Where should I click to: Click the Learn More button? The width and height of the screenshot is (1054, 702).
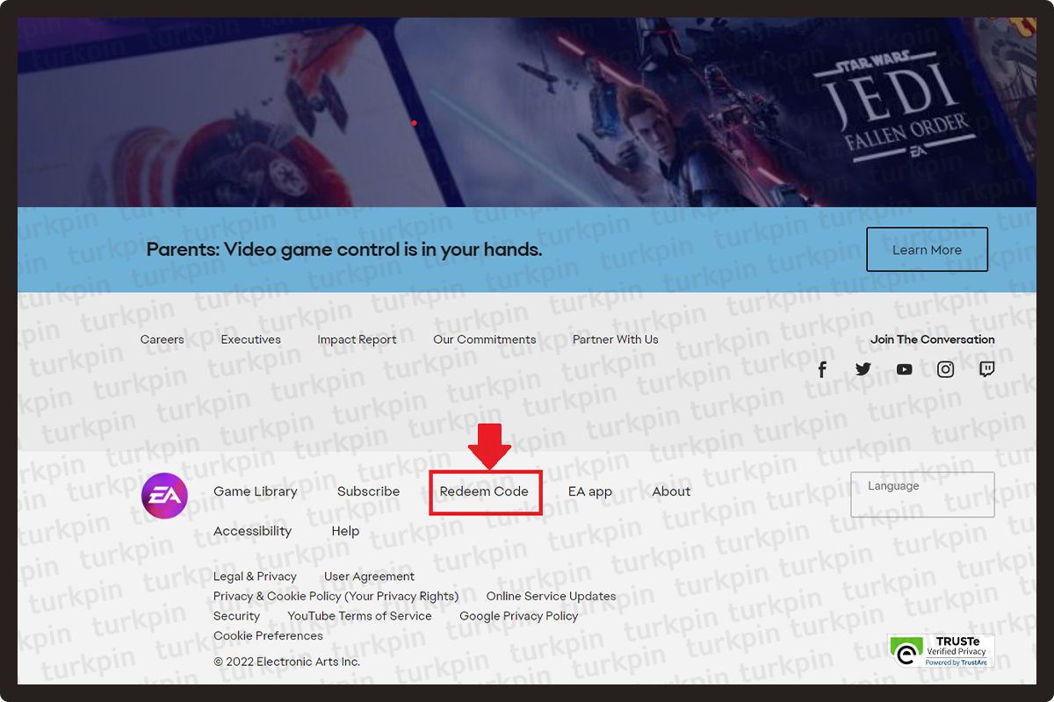[x=927, y=250]
